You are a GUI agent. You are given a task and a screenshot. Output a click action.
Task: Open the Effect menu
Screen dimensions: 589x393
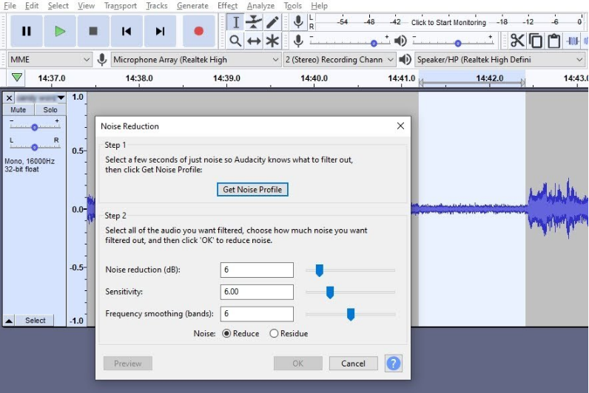[x=228, y=6]
